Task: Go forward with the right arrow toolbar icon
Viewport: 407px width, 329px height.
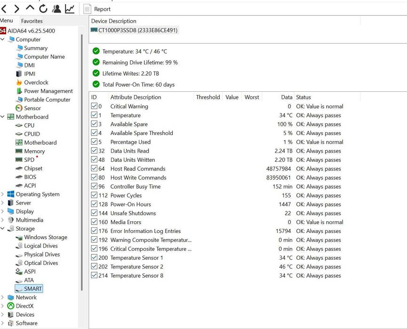Action: coord(17,9)
